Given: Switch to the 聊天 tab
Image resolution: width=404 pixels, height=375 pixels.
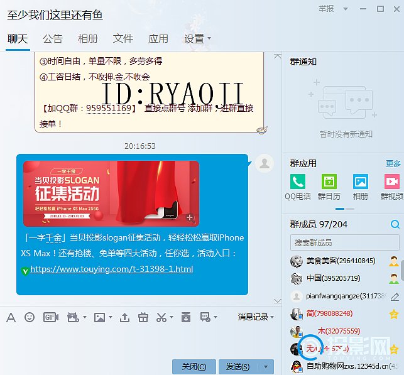Looking at the screenshot, I should (x=18, y=39).
